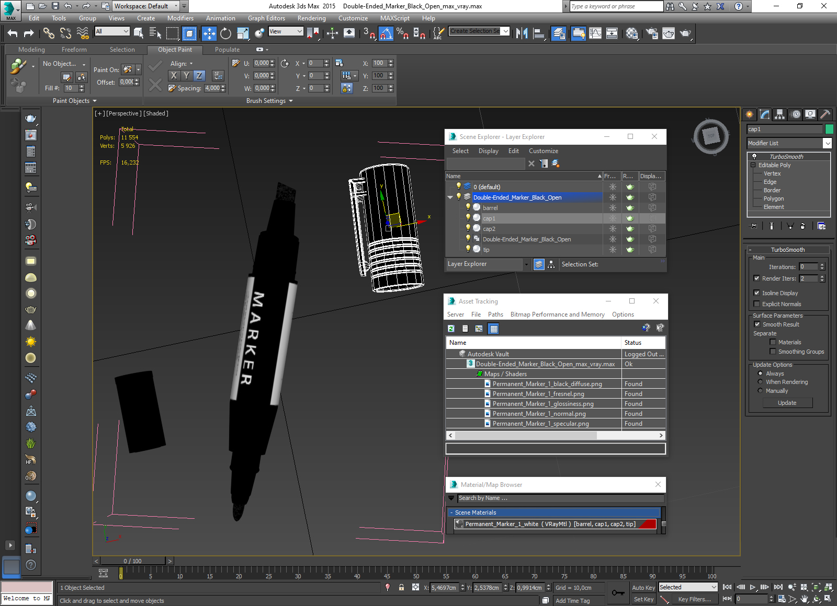
Task: Open the Utilities hammer panel tab
Action: [825, 114]
